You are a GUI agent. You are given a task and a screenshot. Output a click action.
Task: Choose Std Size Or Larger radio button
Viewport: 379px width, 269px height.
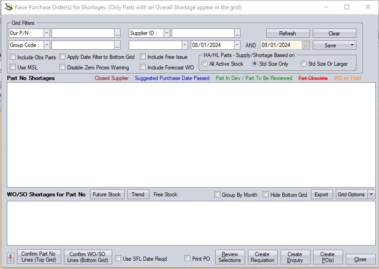click(304, 64)
